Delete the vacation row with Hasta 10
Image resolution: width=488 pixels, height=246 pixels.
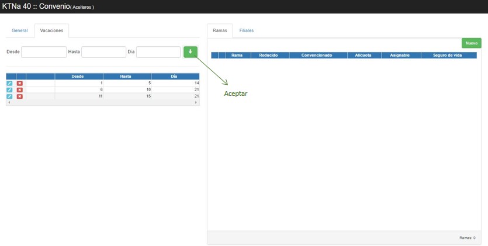click(20, 89)
